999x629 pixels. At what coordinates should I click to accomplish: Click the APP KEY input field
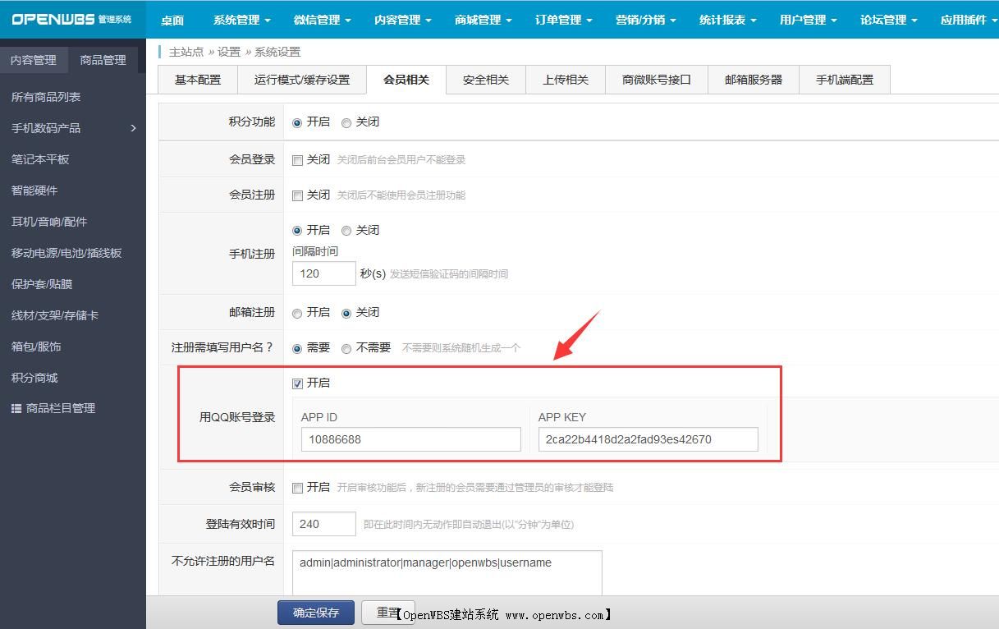pos(648,438)
